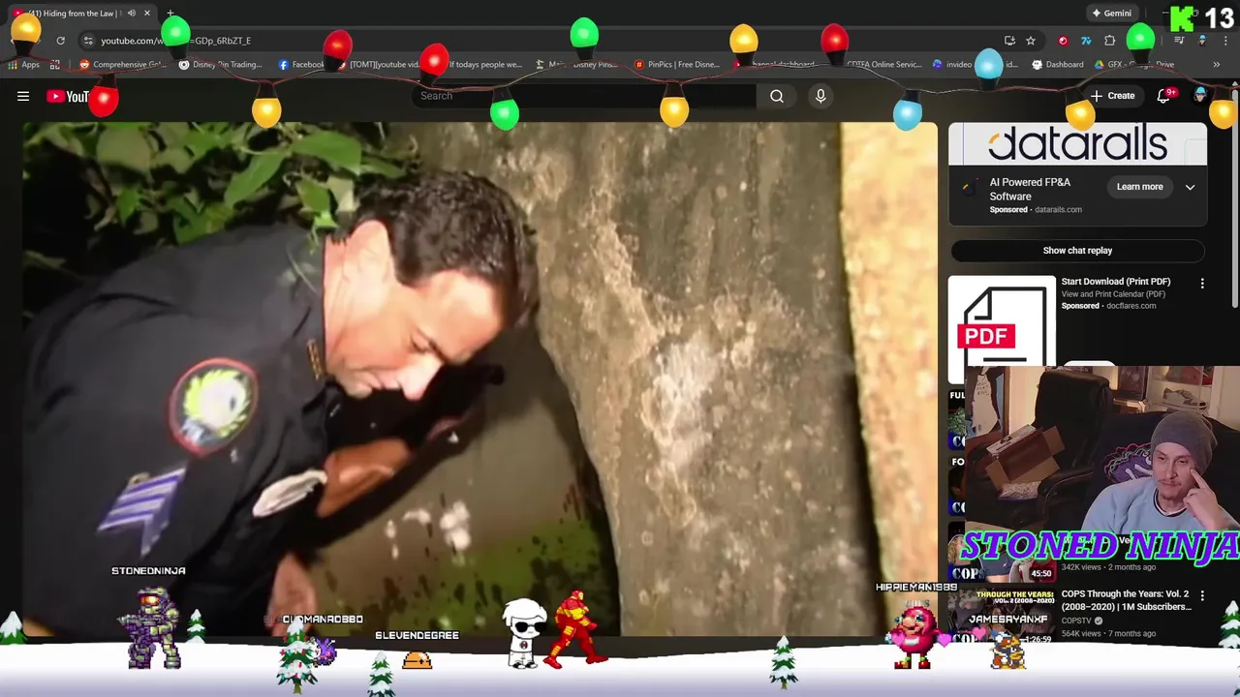The width and height of the screenshot is (1240, 697).
Task: Open a new browser tab
Action: [170, 14]
